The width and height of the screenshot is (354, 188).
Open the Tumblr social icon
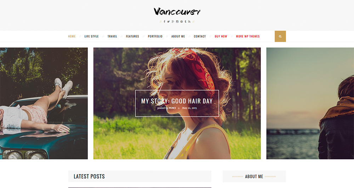click(x=185, y=22)
